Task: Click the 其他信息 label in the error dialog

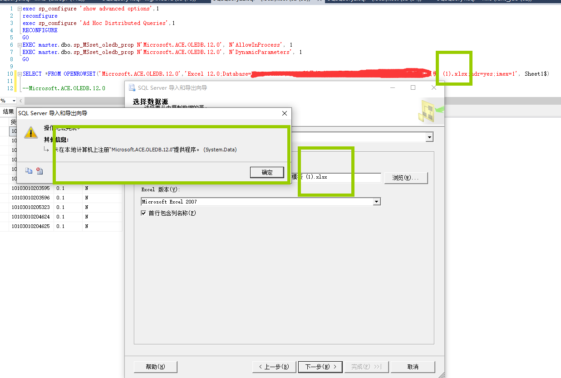Action: [x=56, y=140]
